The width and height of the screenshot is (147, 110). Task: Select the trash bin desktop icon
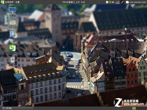point(13,61)
